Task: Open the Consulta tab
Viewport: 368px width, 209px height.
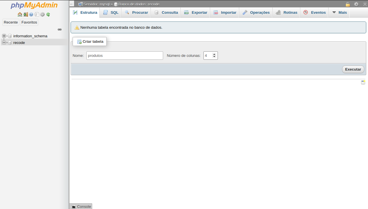Action: click(x=166, y=13)
